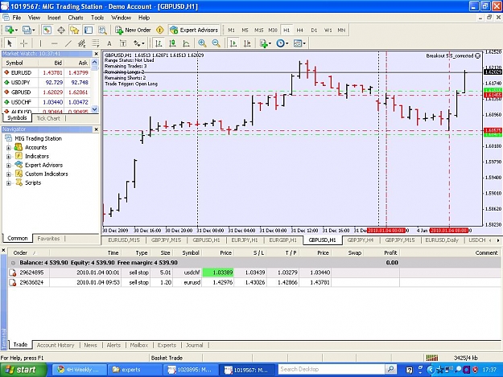Screen dimensions: 503x377
Task: Open the GBPJPY,H4 chart tab
Action: (361, 240)
